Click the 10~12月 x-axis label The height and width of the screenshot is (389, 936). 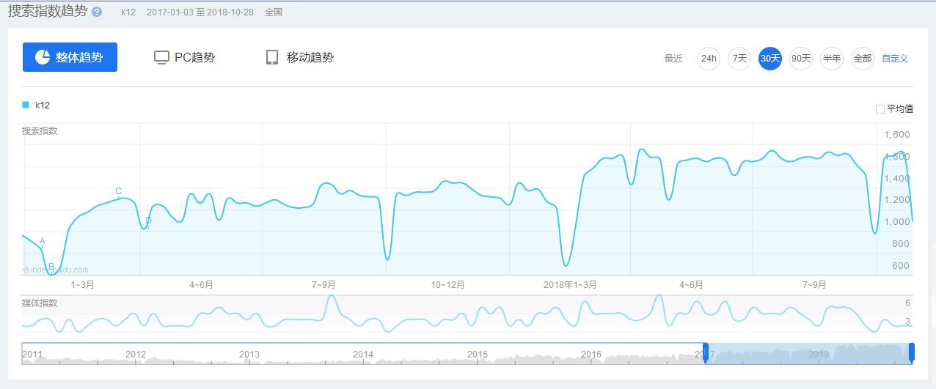pyautogui.click(x=447, y=285)
